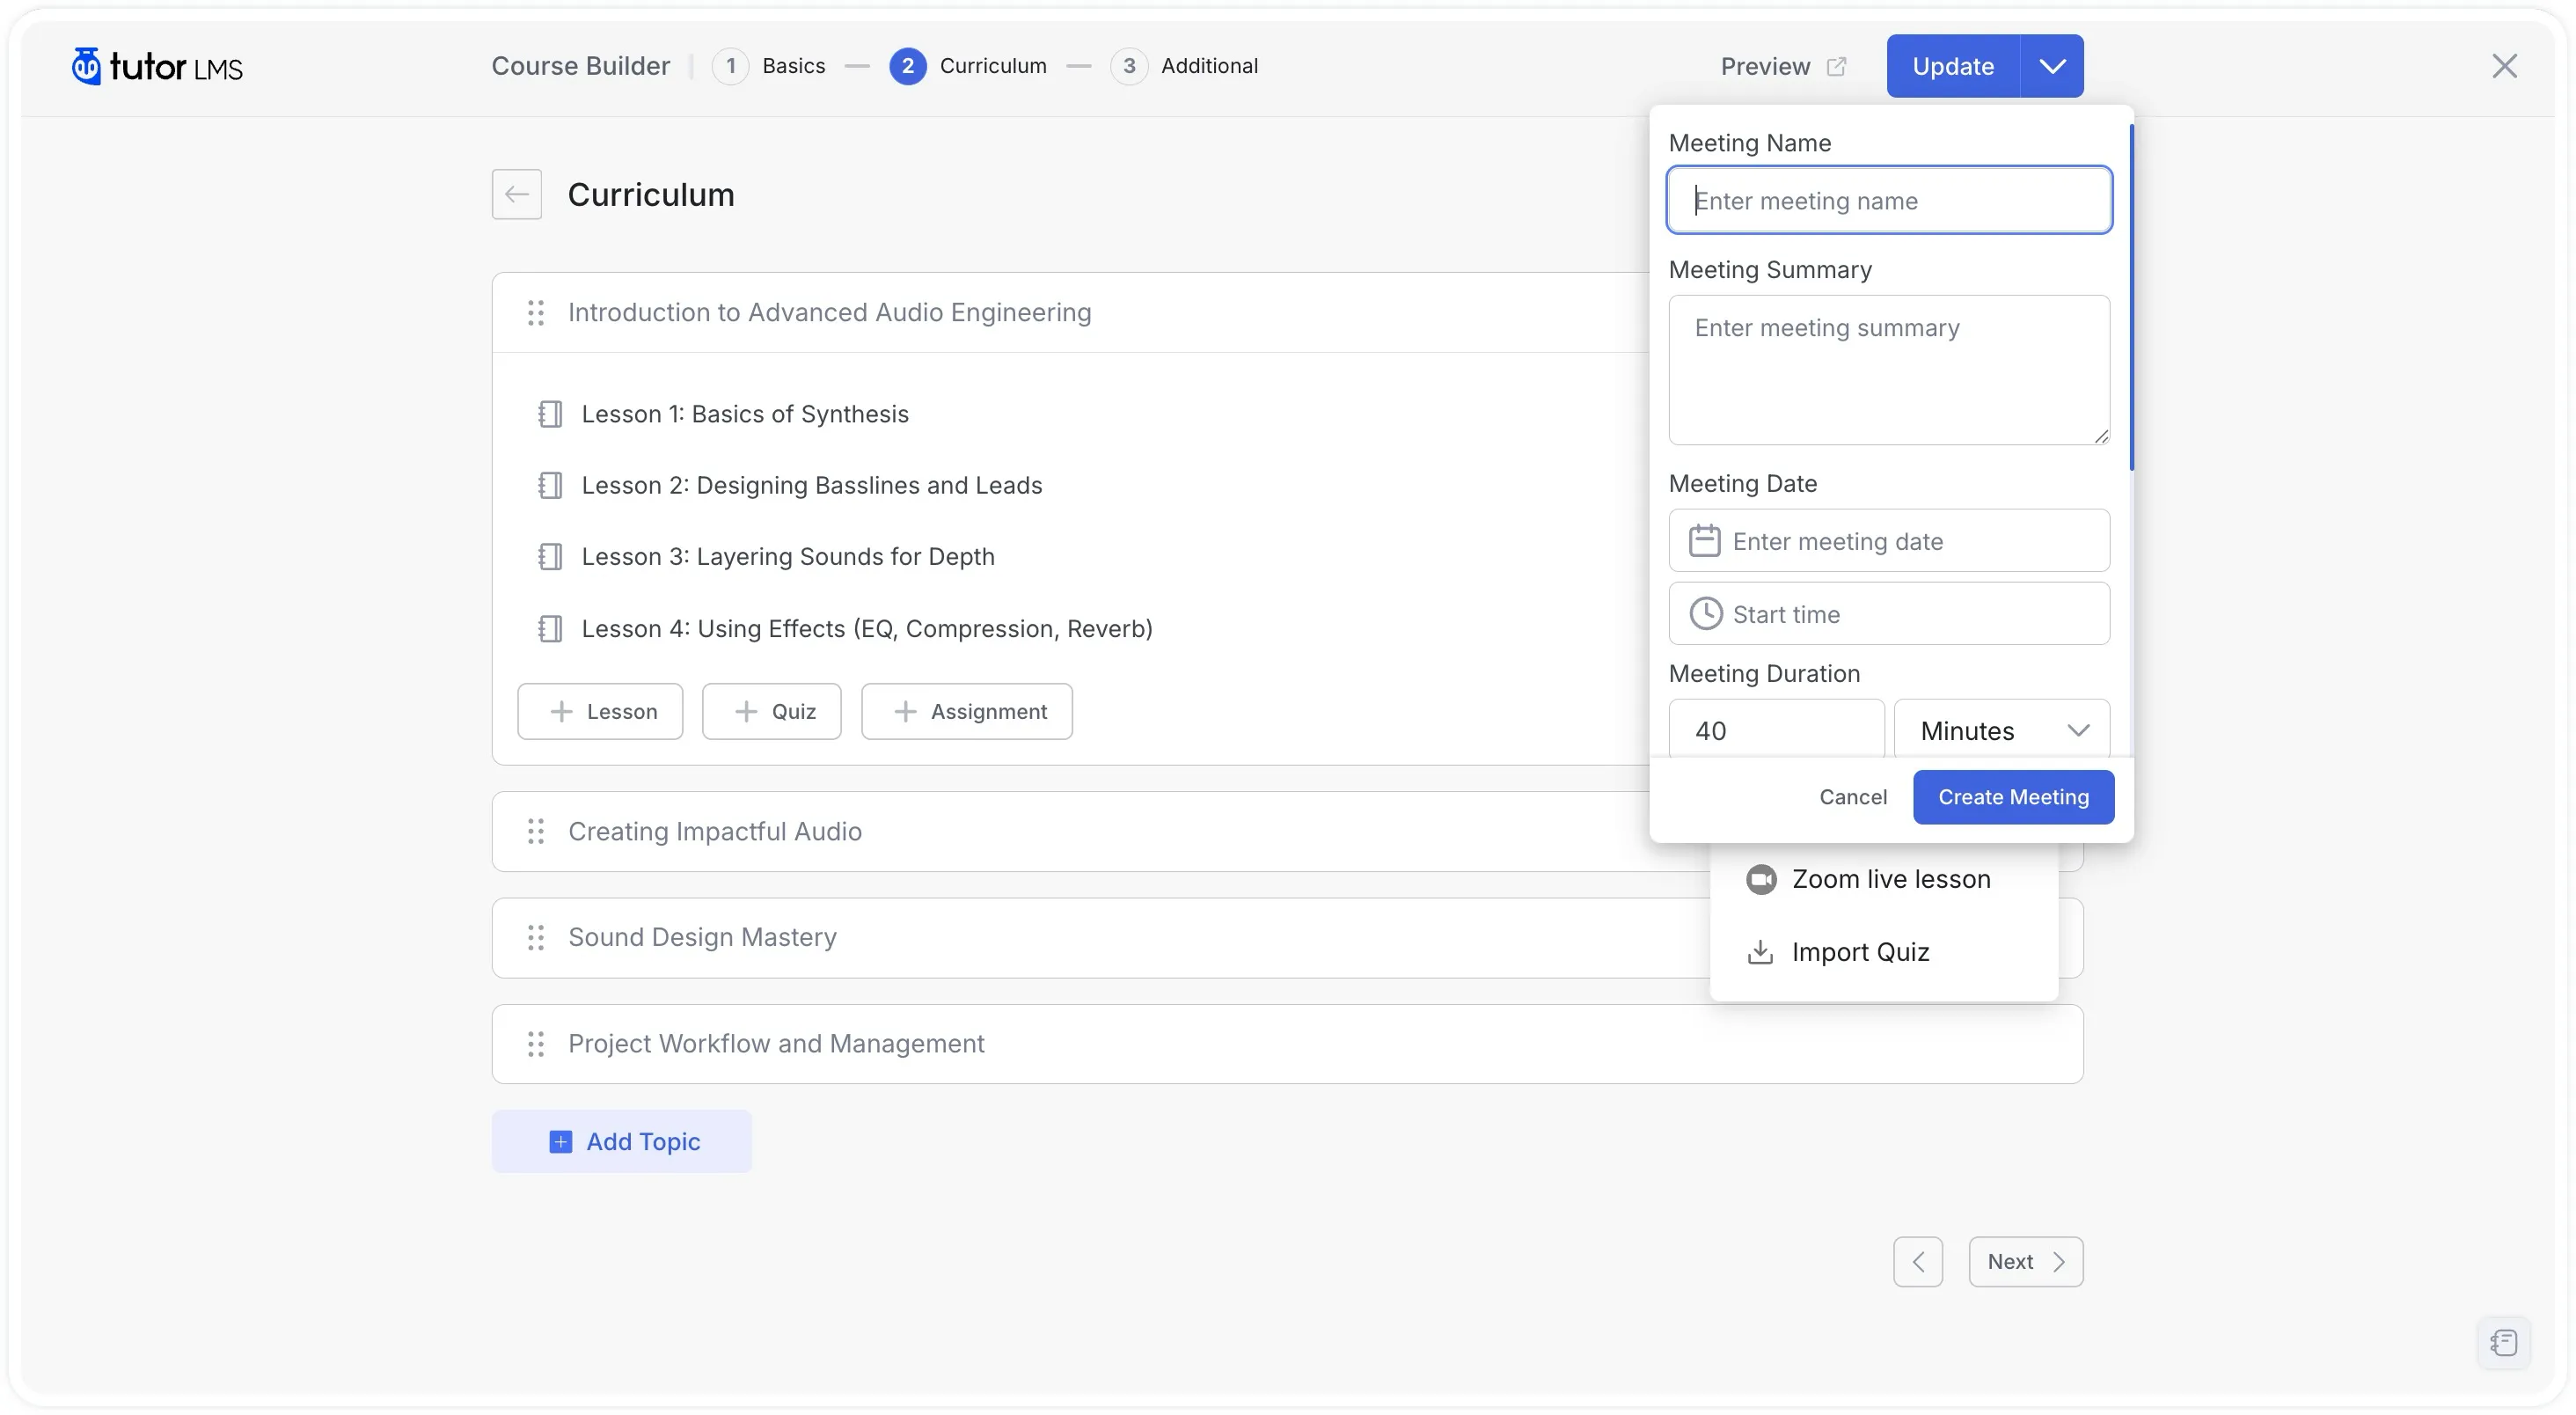
Task: Expand the Project Workflow and Management topic
Action: (1287, 1044)
